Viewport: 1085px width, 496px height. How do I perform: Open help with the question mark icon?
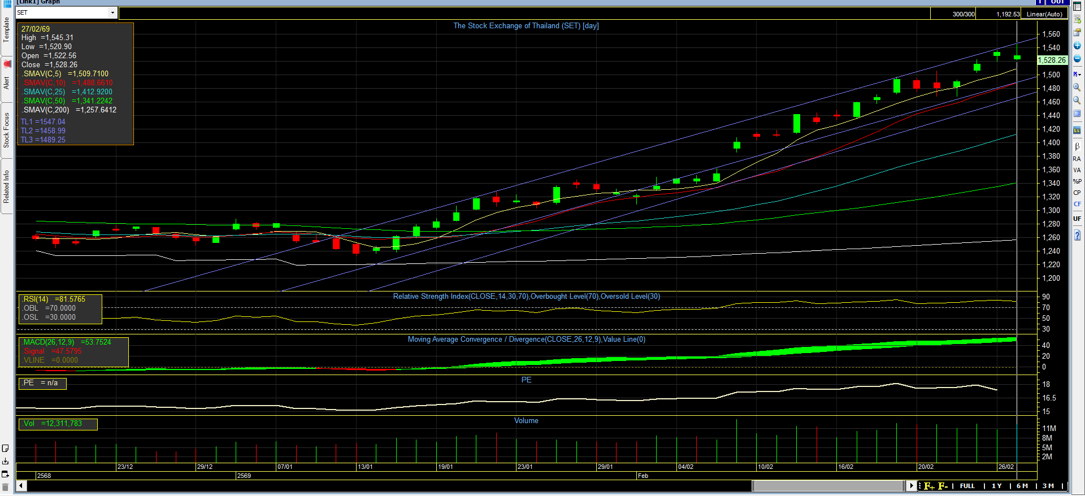coord(1077,235)
